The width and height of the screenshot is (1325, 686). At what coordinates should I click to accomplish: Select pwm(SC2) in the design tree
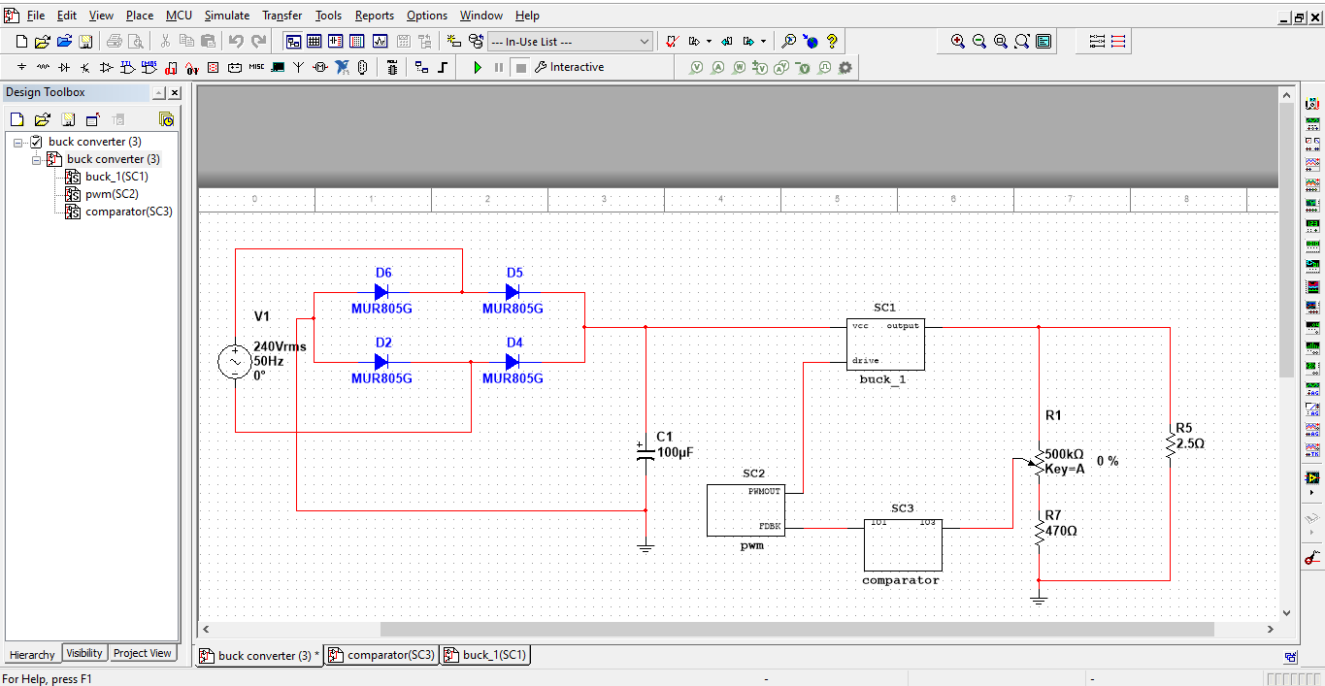point(112,194)
